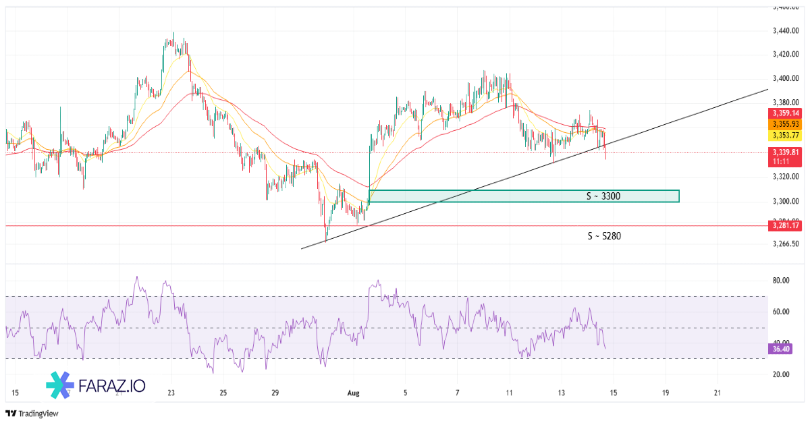The height and width of the screenshot is (425, 810).
Task: Select the red 3,359.14 moving average label
Action: pyautogui.click(x=785, y=113)
